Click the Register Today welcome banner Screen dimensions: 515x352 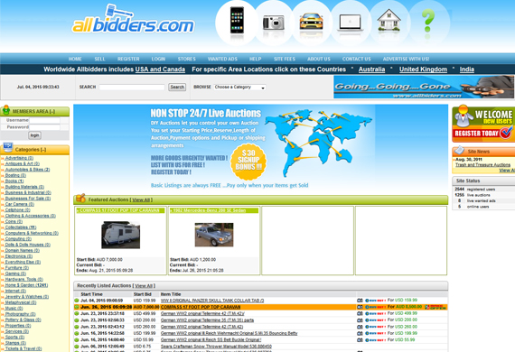(x=483, y=124)
